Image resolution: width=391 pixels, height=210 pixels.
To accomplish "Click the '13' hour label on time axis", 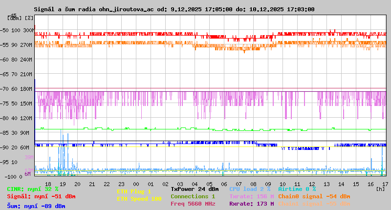I will click(326, 184).
